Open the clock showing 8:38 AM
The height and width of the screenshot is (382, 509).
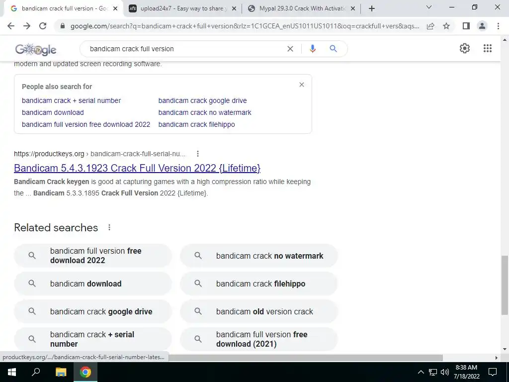coord(466,372)
